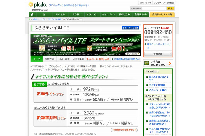Click the モバイル接続 breadcrumb link

[54, 19]
